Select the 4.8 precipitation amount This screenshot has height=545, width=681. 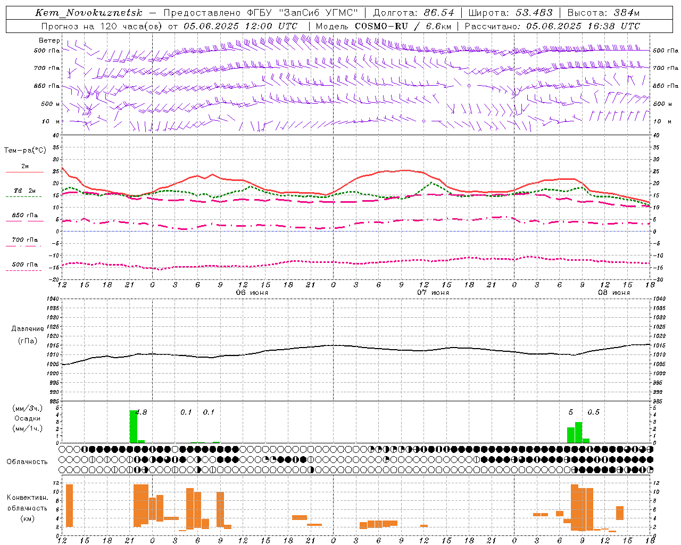(142, 412)
